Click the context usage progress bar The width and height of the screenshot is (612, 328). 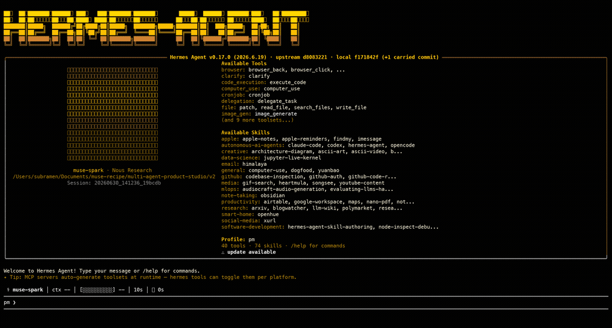(97, 290)
